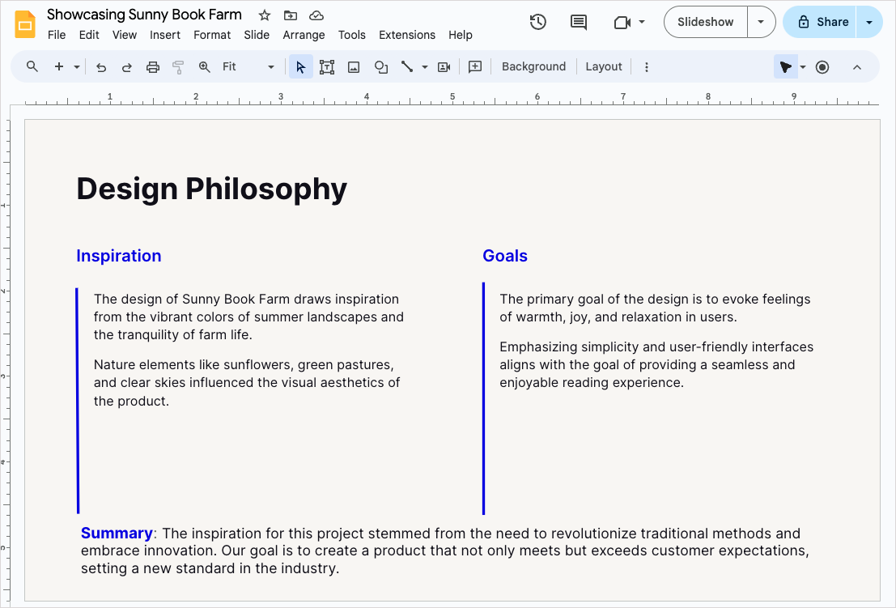Click the Redo arrow icon
The image size is (896, 608).
(x=127, y=67)
